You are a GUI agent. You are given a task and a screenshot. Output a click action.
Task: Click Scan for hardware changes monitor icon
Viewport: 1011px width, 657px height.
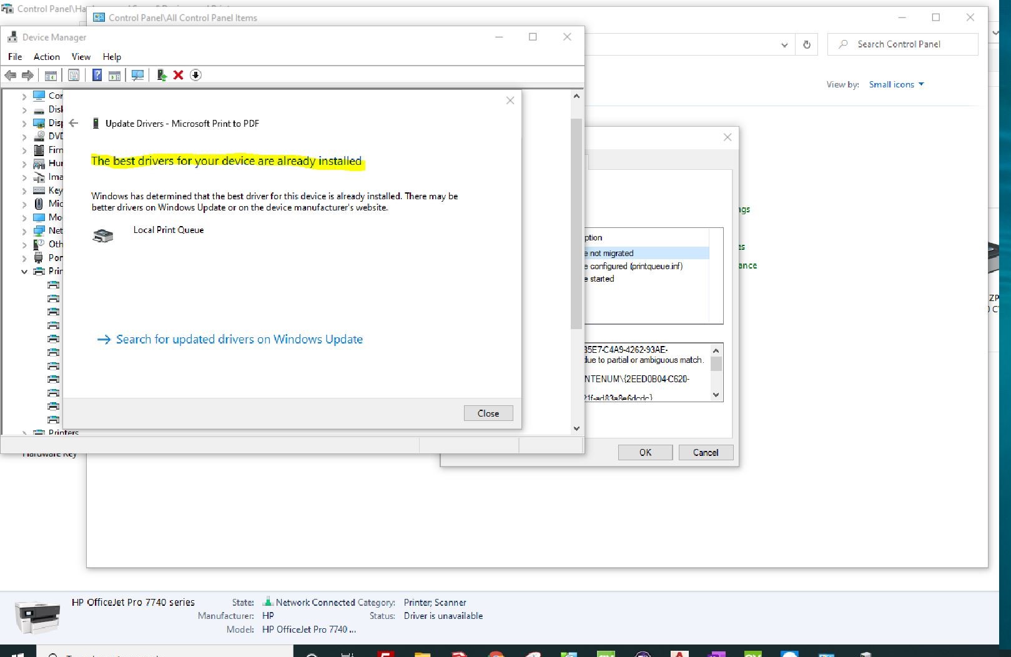137,75
